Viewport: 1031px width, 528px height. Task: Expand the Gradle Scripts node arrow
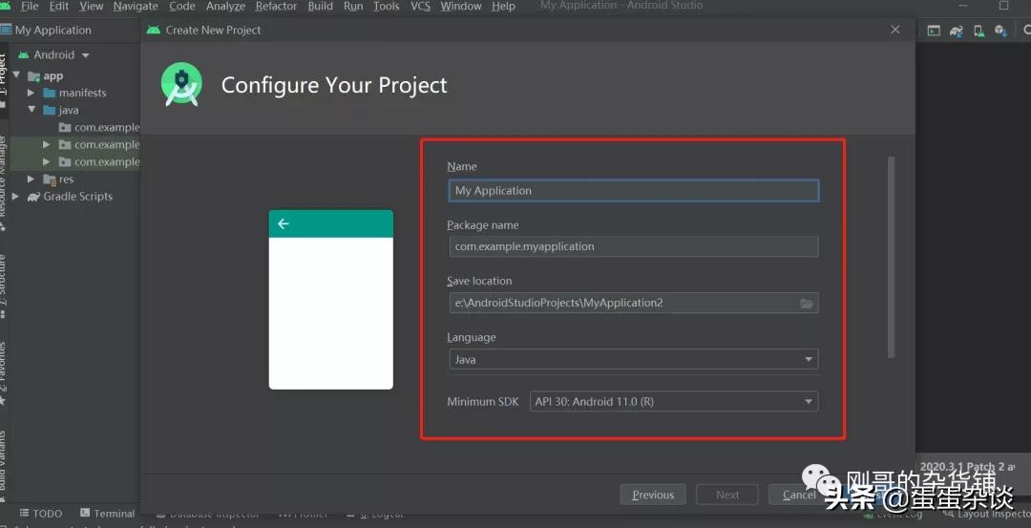(x=16, y=197)
